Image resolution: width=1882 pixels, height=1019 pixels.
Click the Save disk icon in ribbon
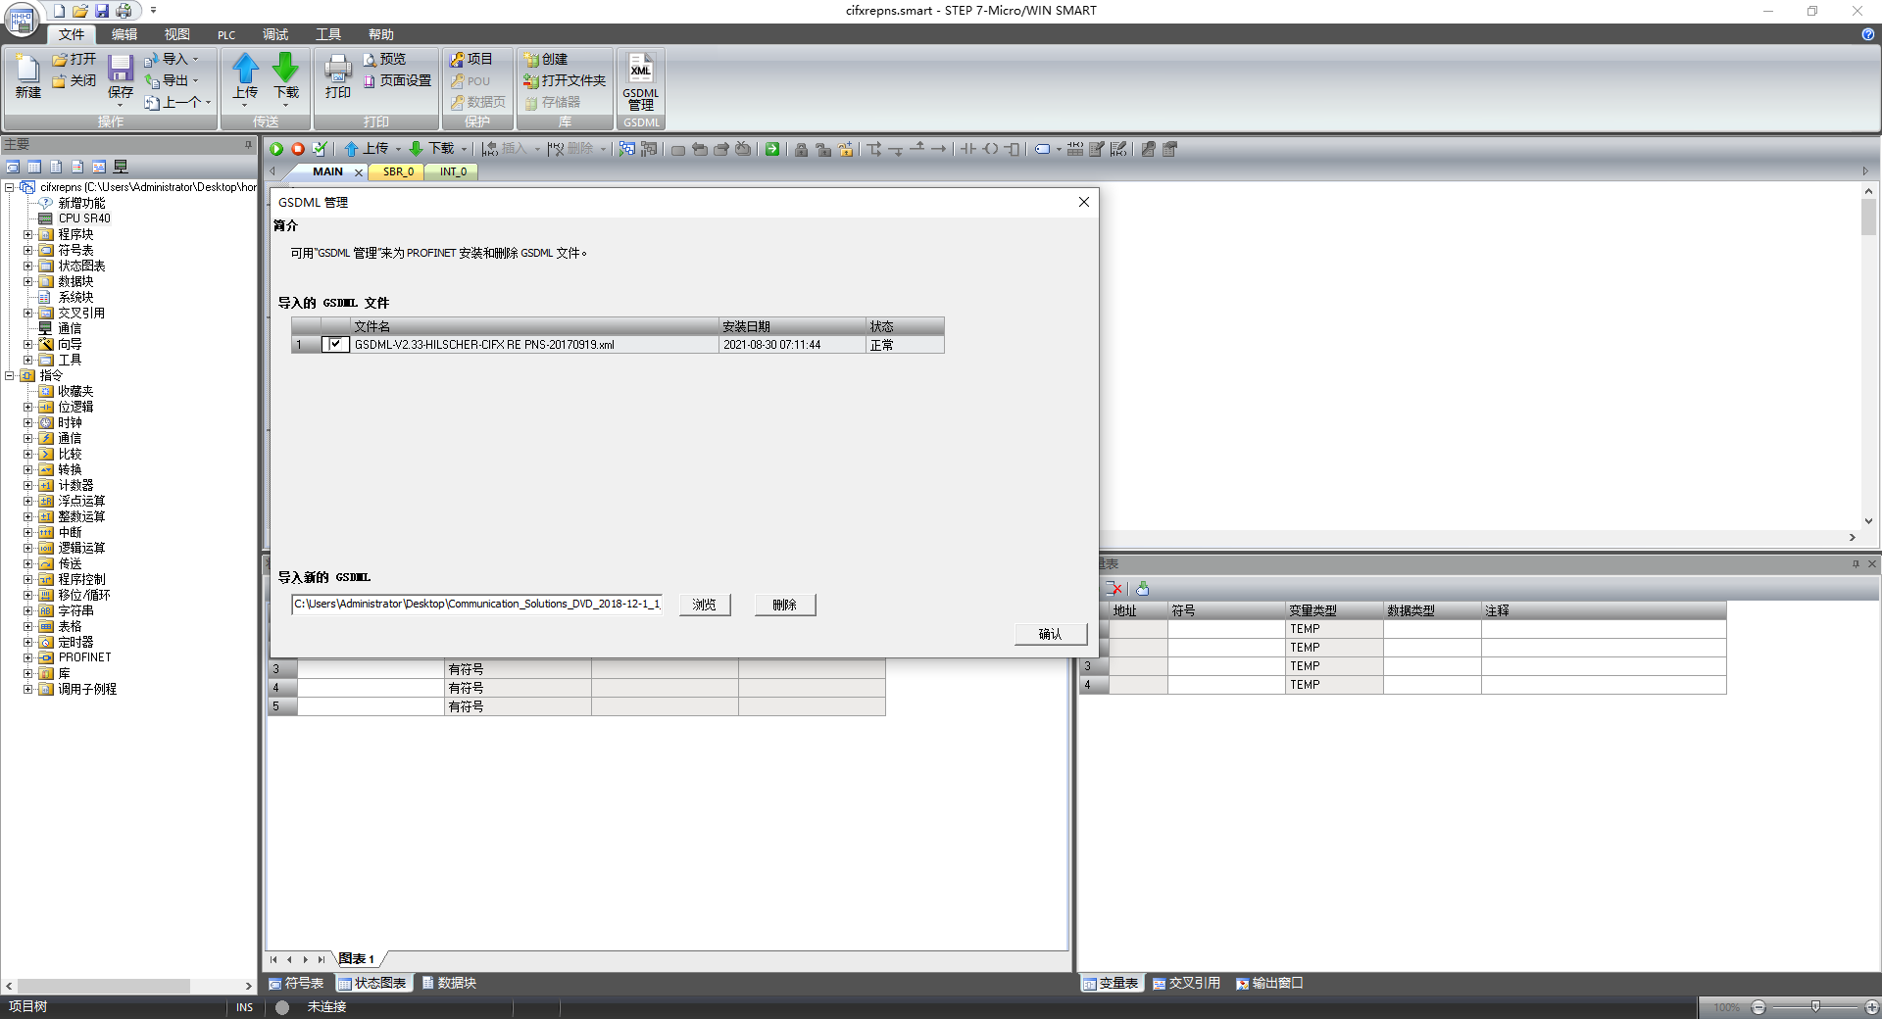tap(120, 71)
